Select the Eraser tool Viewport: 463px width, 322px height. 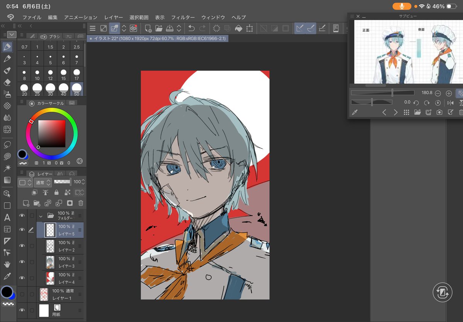pyautogui.click(x=7, y=82)
